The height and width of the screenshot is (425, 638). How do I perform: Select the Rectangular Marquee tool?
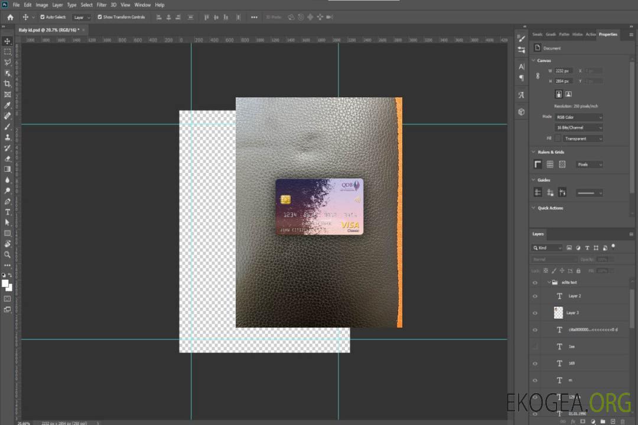tap(8, 51)
